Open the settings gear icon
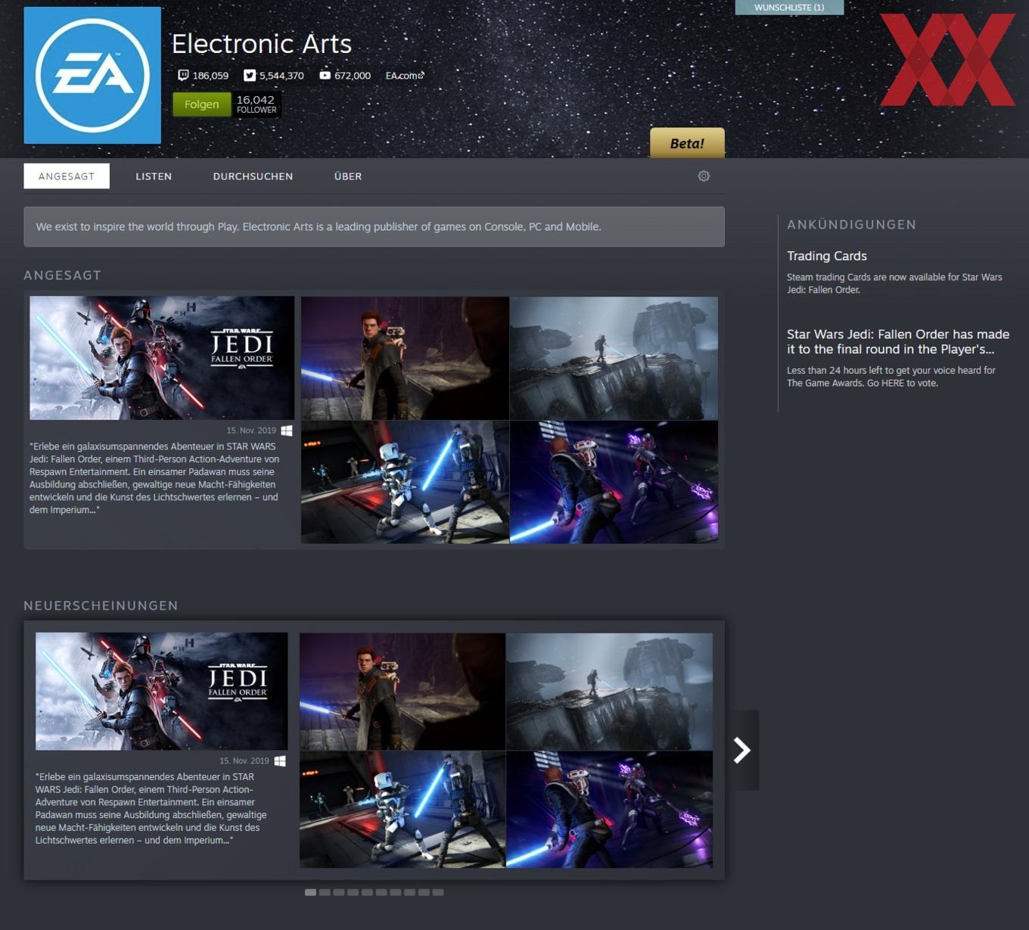 coord(704,176)
